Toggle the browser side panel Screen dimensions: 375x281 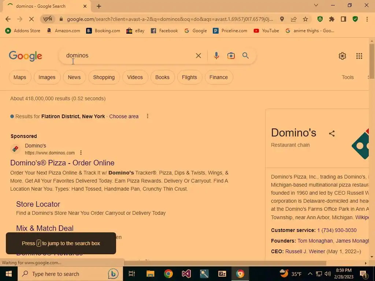344,19
